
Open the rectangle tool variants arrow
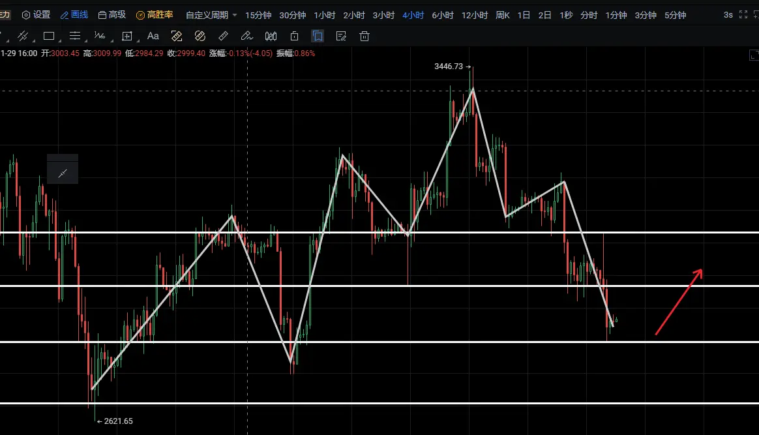click(x=59, y=40)
